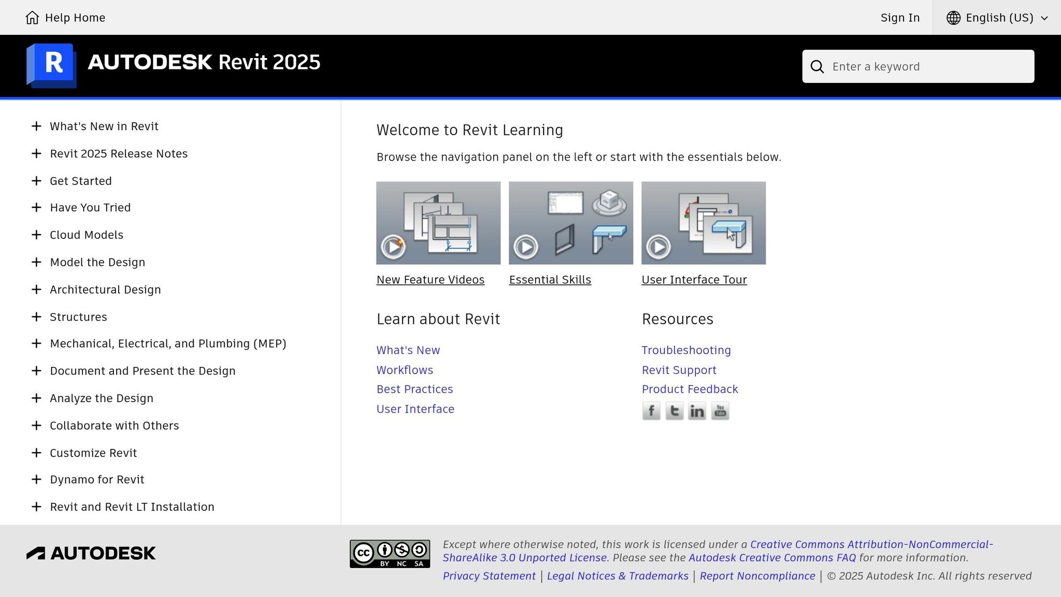This screenshot has width=1061, height=597.
Task: Click Sign In
Action: click(900, 18)
